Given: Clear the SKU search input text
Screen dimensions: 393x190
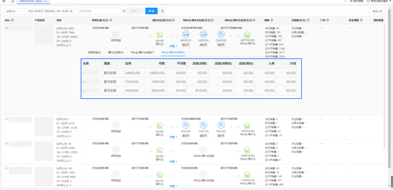Looking at the screenshot, I should pyautogui.click(x=71, y=11).
